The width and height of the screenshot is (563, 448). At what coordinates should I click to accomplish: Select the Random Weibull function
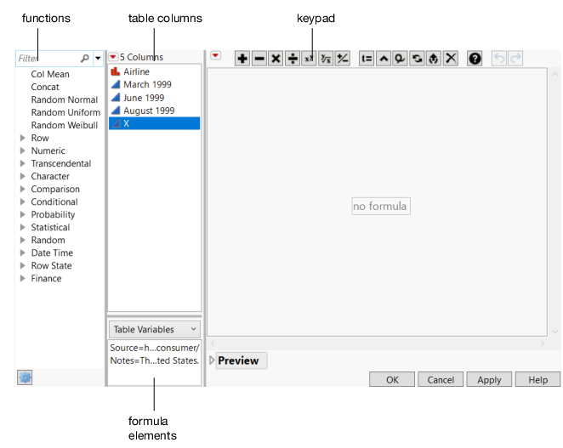(65, 125)
